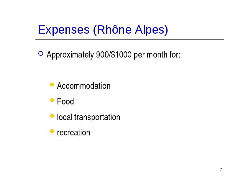This screenshot has width=236, height=177.
Task: Click the hollow blue circle bullet
Action: (x=41, y=54)
